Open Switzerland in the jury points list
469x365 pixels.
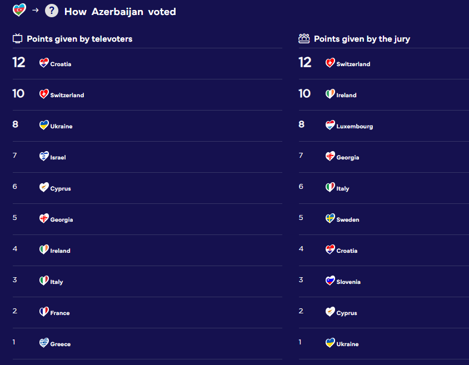(x=353, y=64)
